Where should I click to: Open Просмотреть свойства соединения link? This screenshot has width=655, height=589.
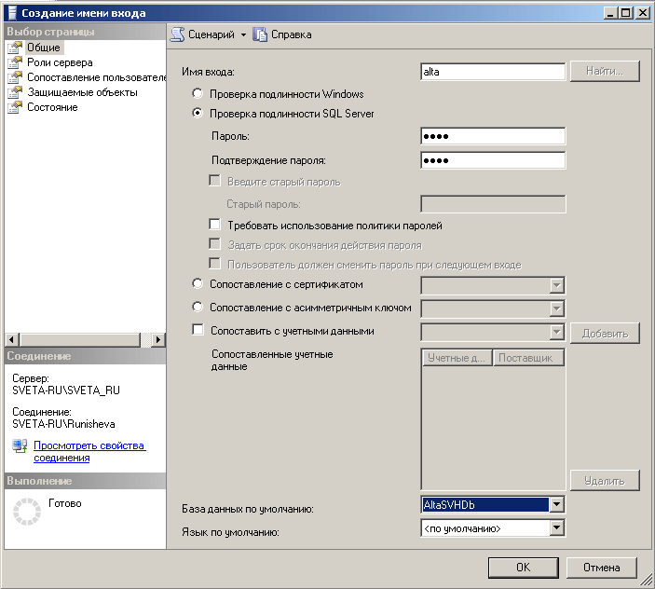tap(89, 451)
